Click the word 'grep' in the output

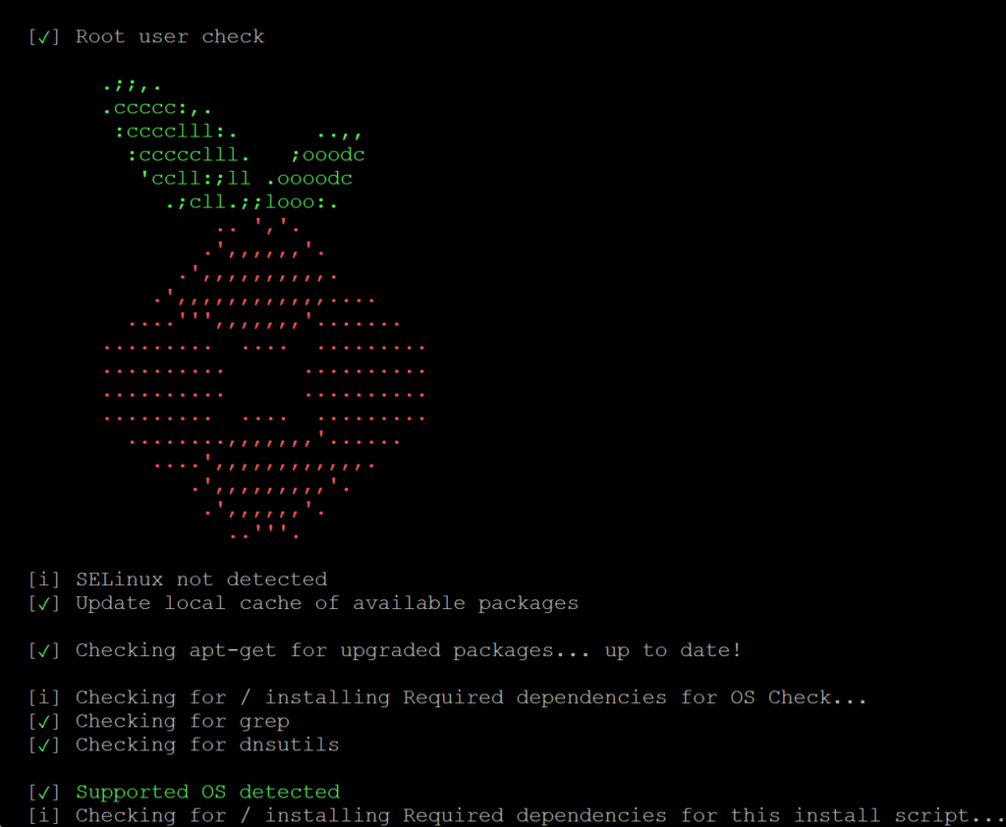point(264,723)
